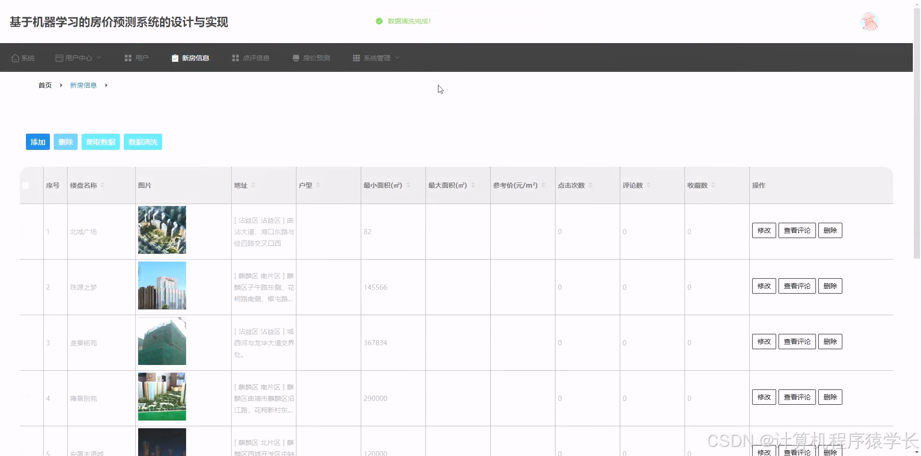Click the 数据清洗 button
Viewport: 921px width, 456px height.
coord(143,142)
